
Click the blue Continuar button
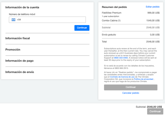pyautogui.click(x=82, y=28)
